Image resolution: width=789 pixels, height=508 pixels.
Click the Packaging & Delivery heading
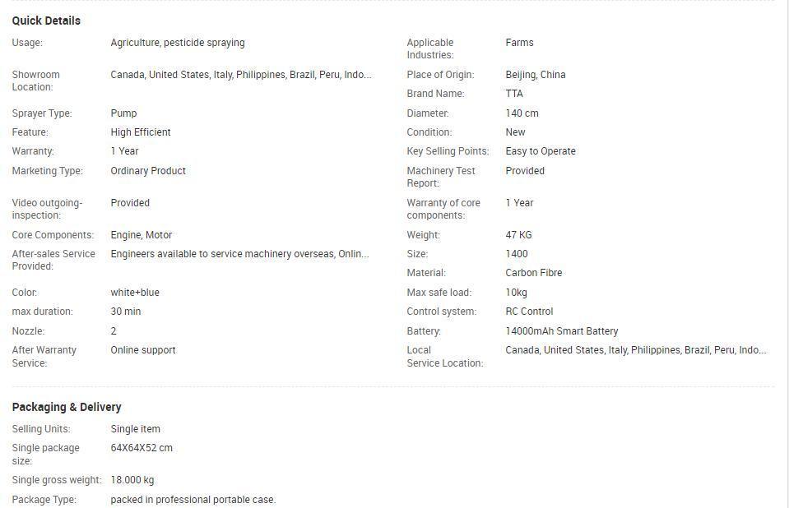click(x=67, y=407)
